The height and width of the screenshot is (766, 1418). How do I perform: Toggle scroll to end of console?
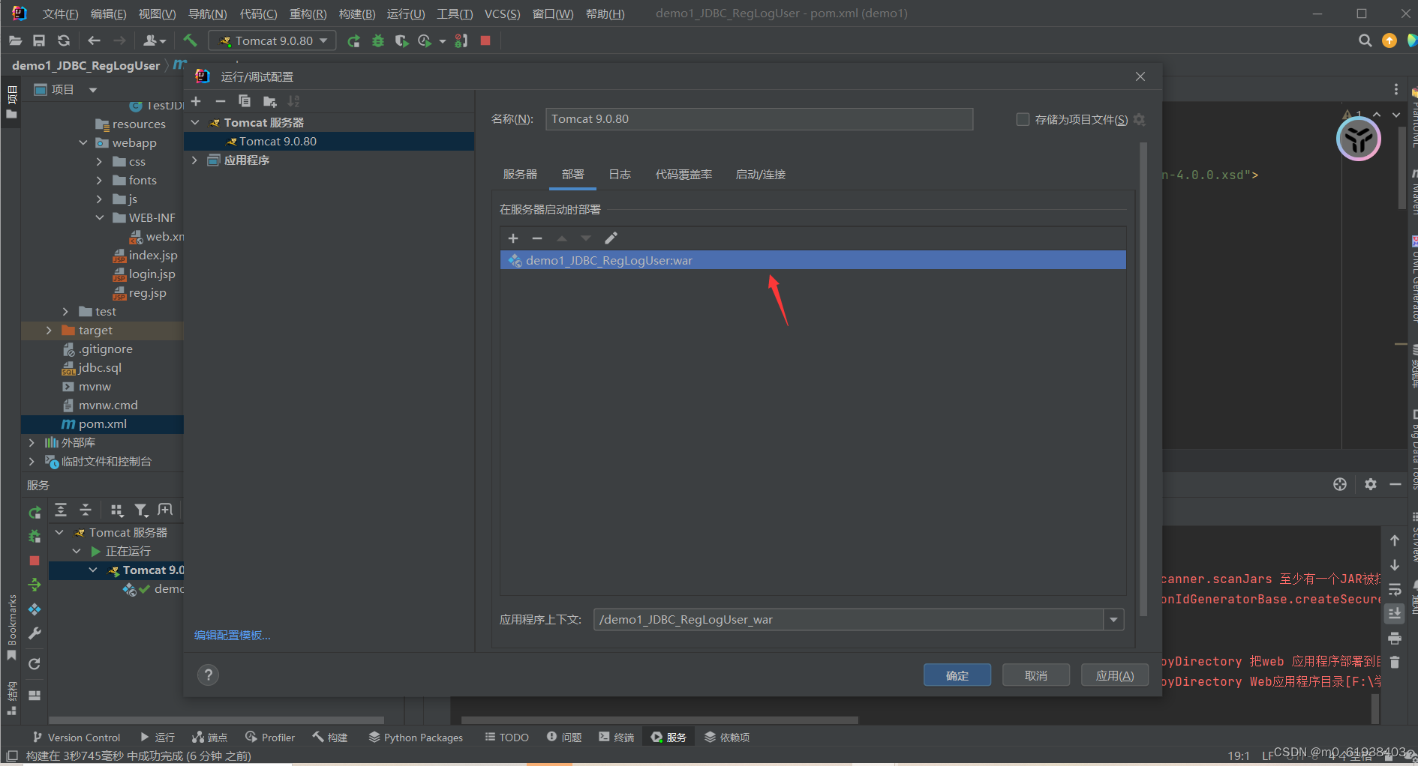coord(1395,614)
